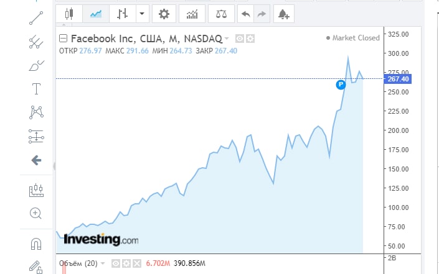Toggle visibility of the Volume indicator
The width and height of the screenshot is (439, 274).
pos(116,263)
